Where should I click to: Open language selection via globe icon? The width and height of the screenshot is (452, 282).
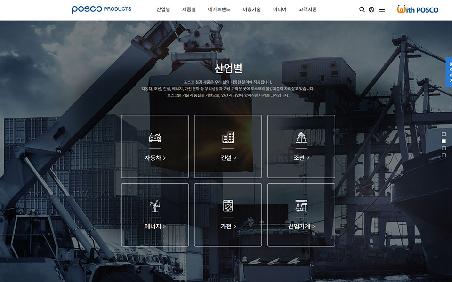[x=371, y=9]
